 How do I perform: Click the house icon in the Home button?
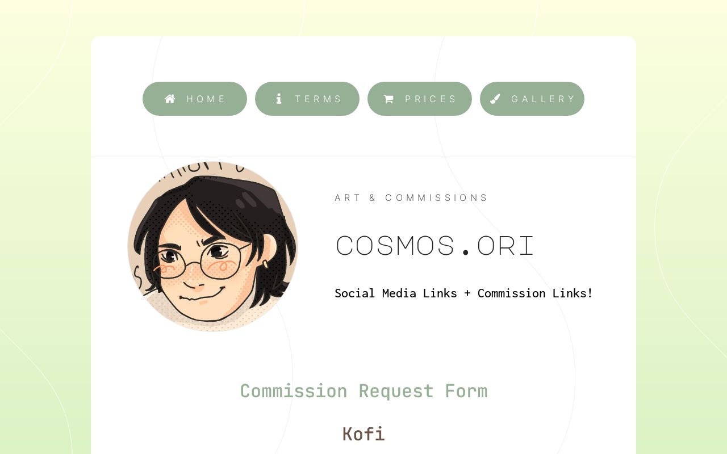170,99
